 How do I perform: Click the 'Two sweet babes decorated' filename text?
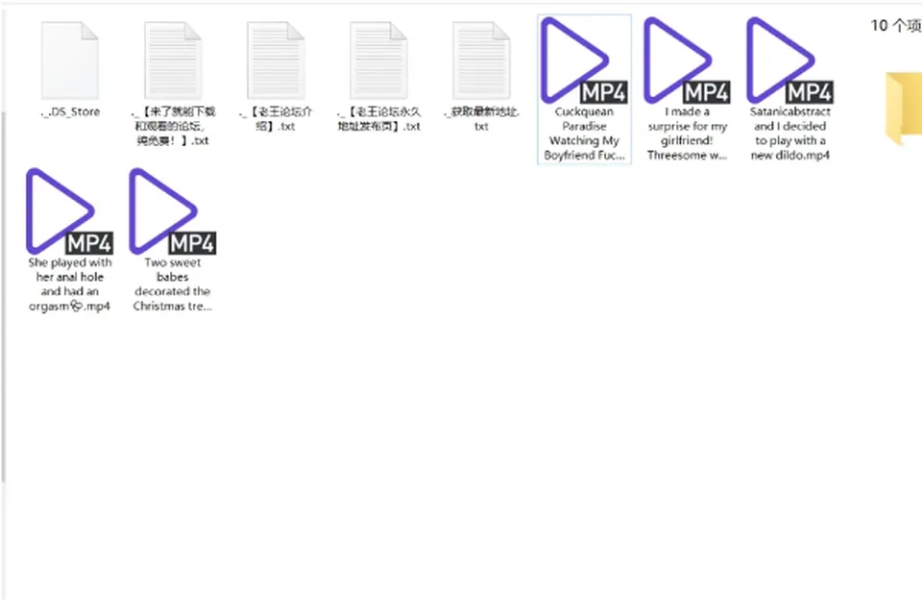click(172, 284)
